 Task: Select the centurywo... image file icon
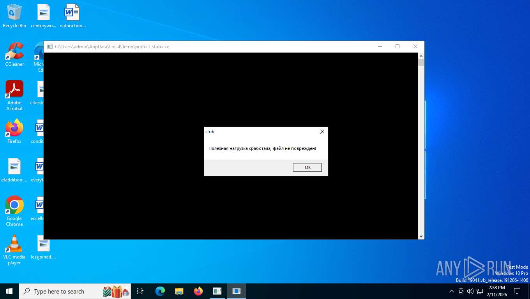click(x=44, y=16)
